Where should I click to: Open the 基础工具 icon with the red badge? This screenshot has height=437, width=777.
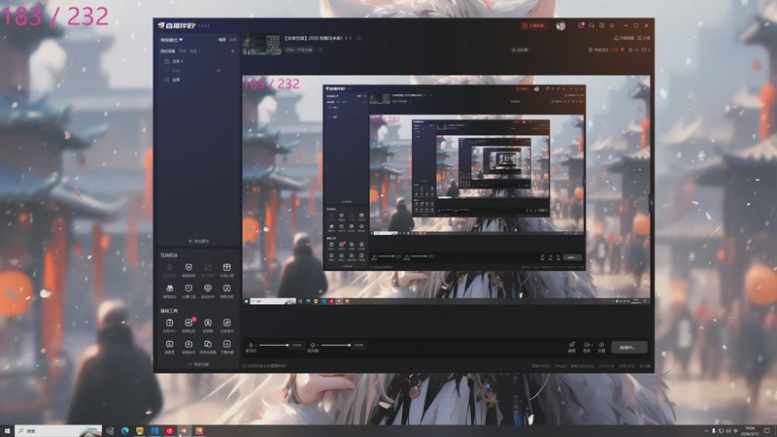[188, 323]
